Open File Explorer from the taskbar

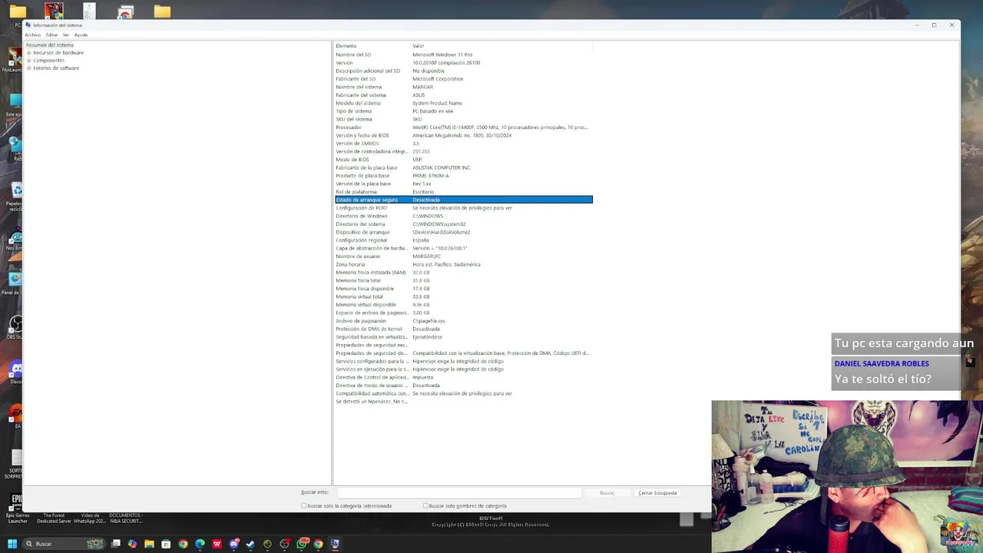pyautogui.click(x=149, y=544)
